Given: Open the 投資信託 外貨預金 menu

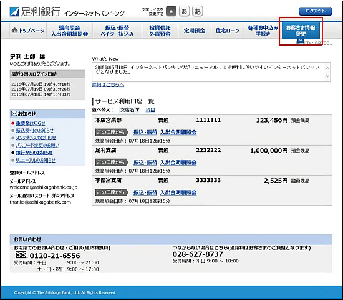Looking at the screenshot, I should click(160, 31).
